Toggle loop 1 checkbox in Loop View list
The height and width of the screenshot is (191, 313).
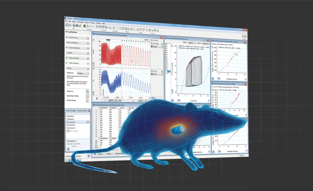click(166, 44)
